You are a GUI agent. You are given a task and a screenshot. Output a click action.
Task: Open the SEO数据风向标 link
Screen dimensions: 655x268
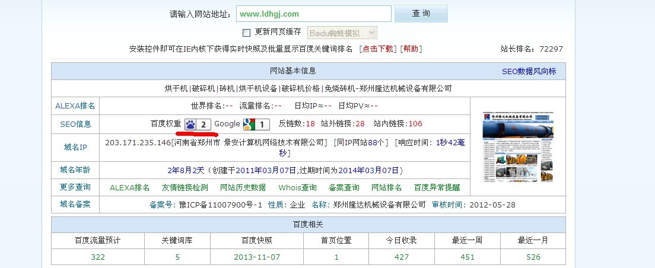click(529, 71)
